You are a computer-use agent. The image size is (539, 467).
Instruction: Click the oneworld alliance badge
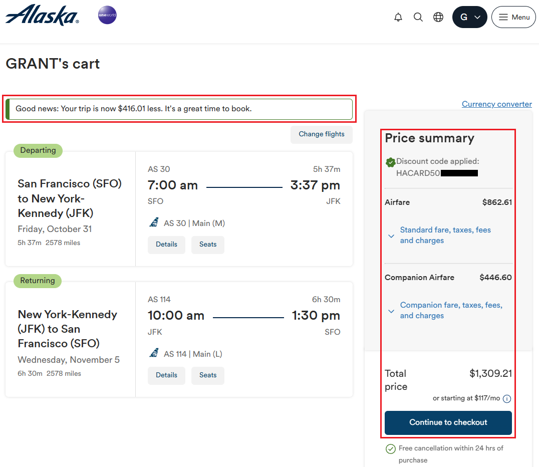[107, 15]
